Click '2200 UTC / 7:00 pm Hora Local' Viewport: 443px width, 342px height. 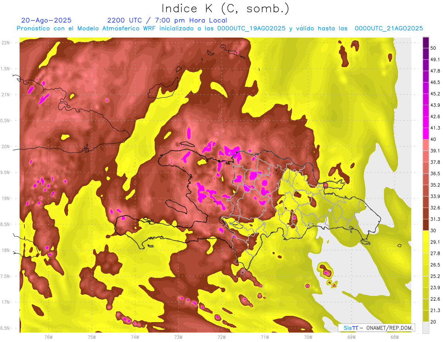click(167, 20)
